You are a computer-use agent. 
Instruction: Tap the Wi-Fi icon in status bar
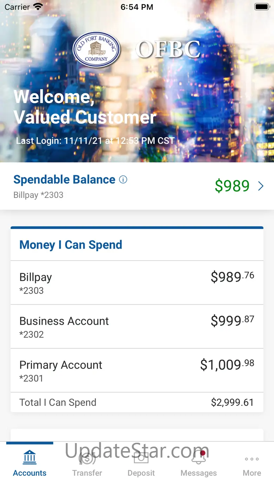pyautogui.click(x=38, y=7)
